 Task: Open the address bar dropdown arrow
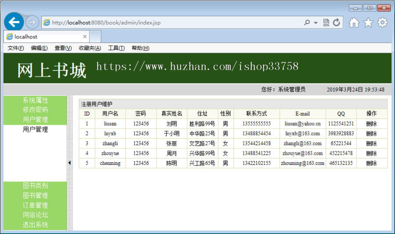click(316, 23)
